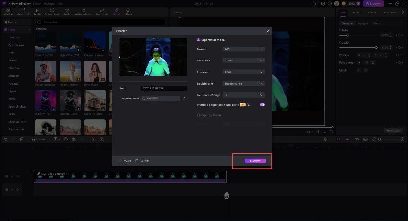Screen dimensions: 408x221
Task: Select the Exportation vidéo radio option
Action: (198, 40)
